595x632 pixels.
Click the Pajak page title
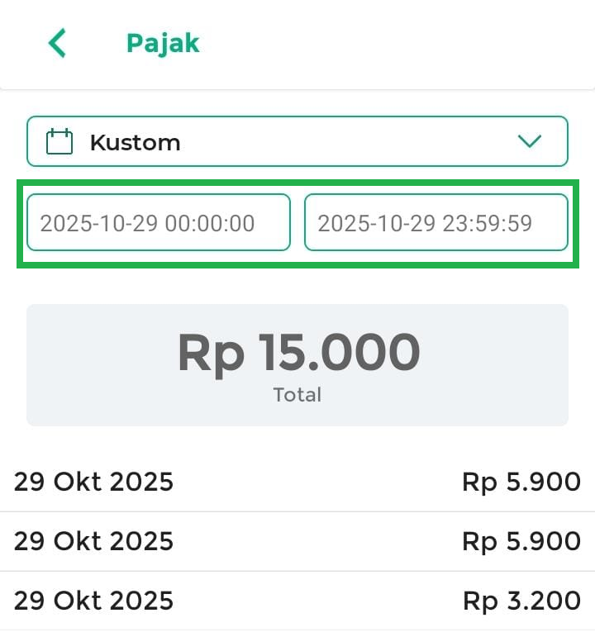pyautogui.click(x=163, y=43)
